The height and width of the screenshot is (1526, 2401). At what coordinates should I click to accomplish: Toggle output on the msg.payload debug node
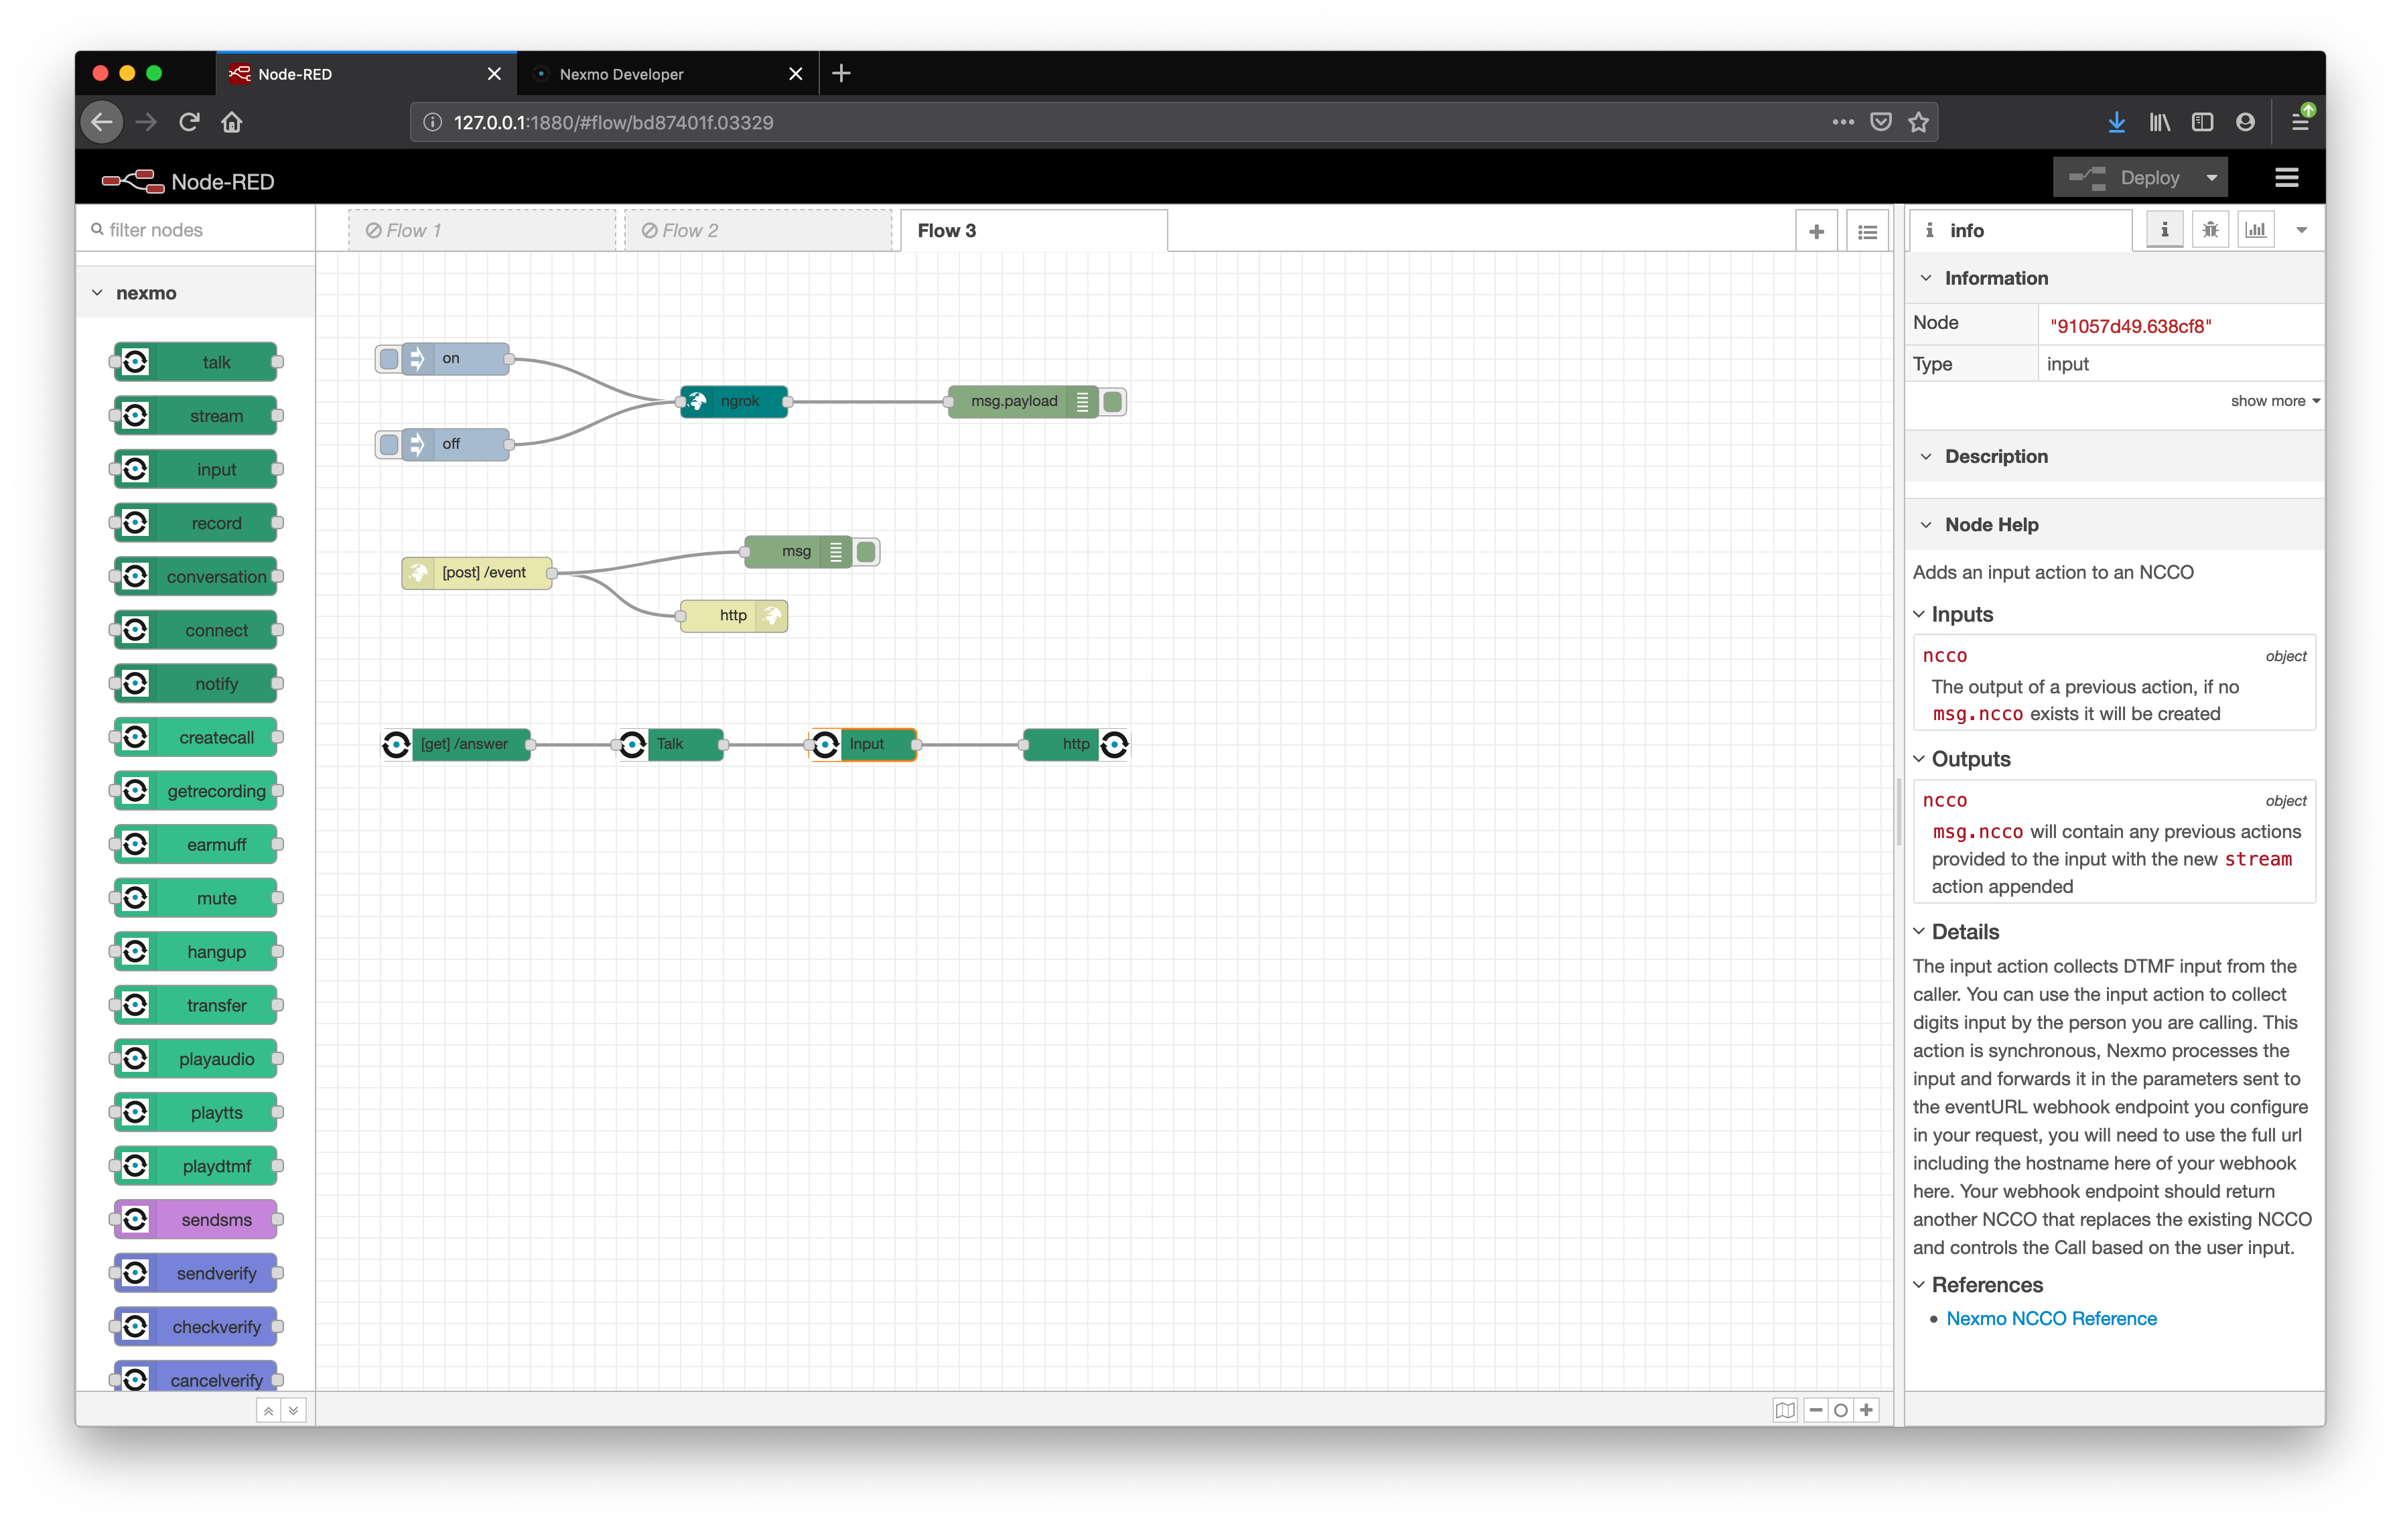coord(1112,402)
